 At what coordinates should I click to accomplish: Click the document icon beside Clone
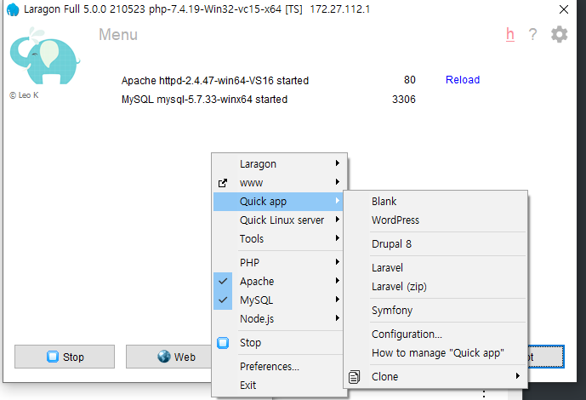354,377
